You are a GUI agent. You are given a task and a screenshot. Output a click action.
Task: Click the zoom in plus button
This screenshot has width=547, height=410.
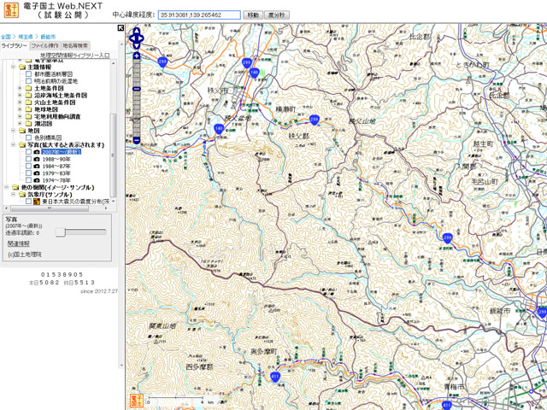pos(136,56)
